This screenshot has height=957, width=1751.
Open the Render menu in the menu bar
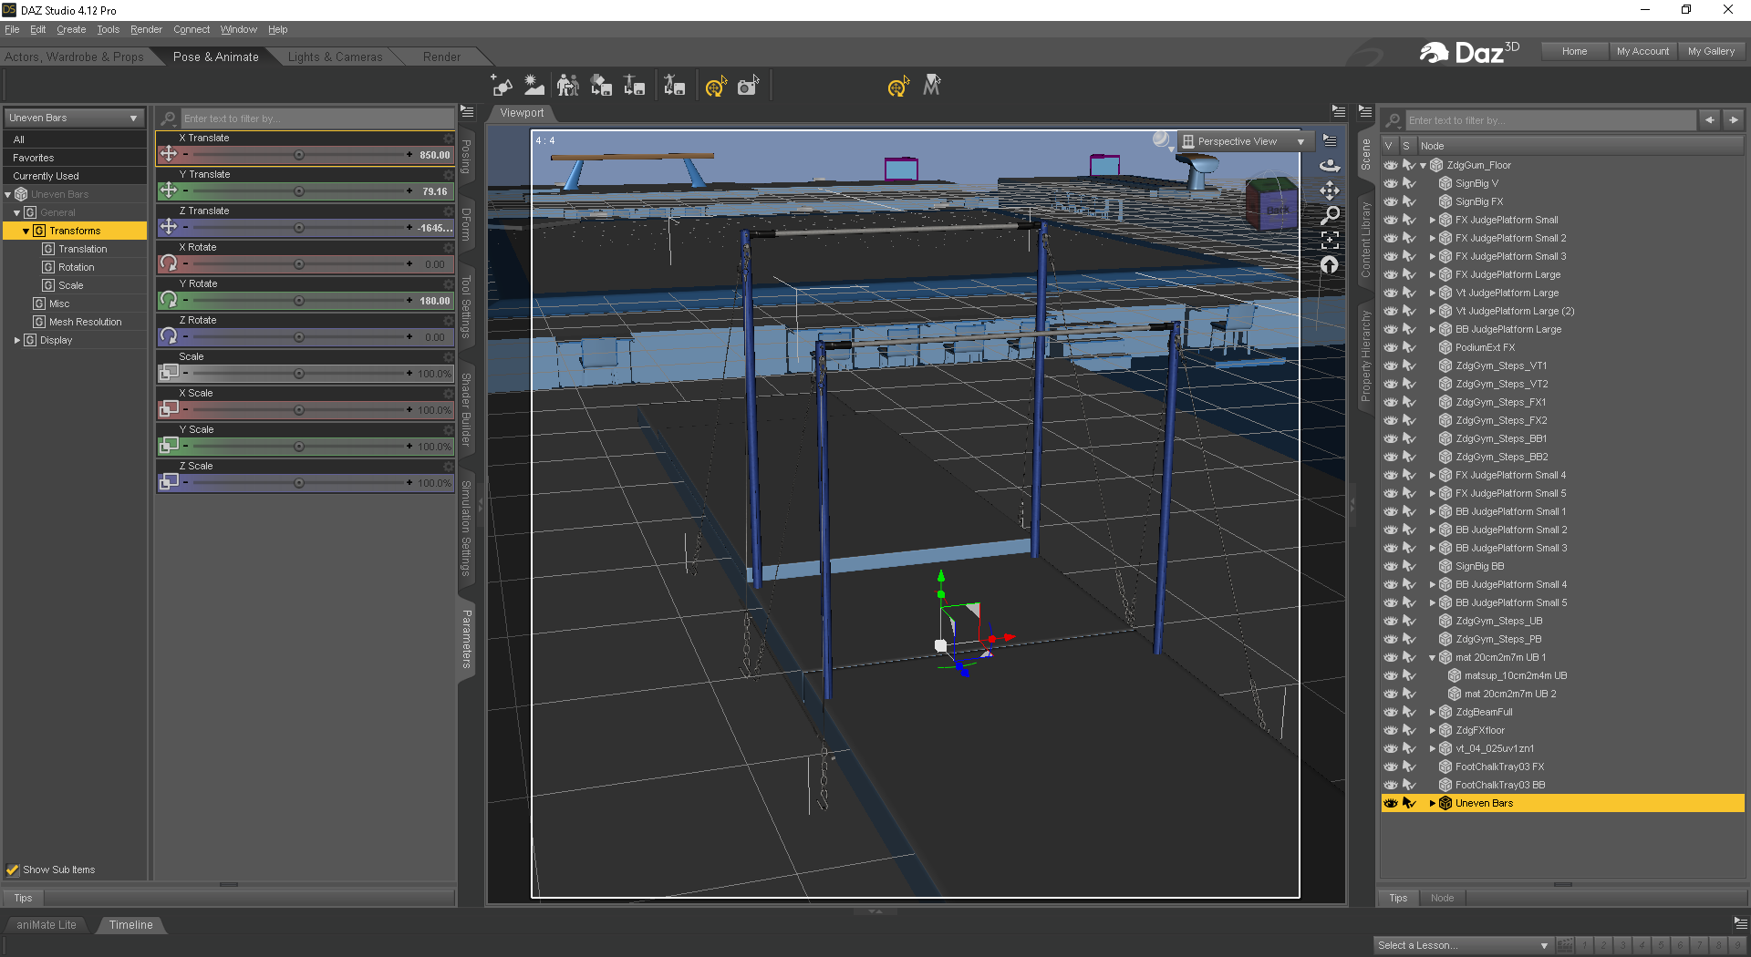[x=146, y=29]
